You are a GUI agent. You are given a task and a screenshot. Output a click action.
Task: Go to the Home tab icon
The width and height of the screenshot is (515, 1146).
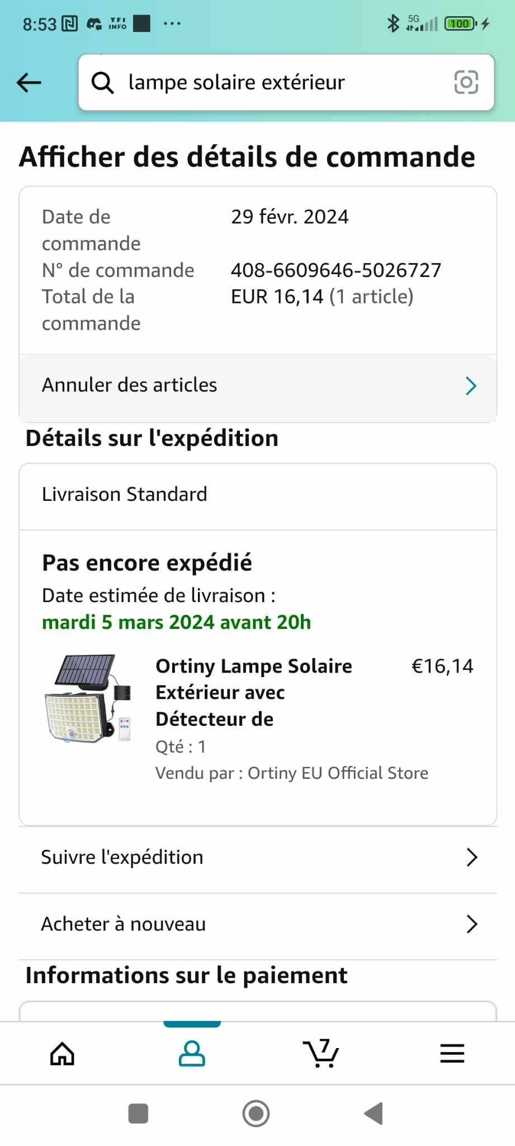click(62, 1054)
